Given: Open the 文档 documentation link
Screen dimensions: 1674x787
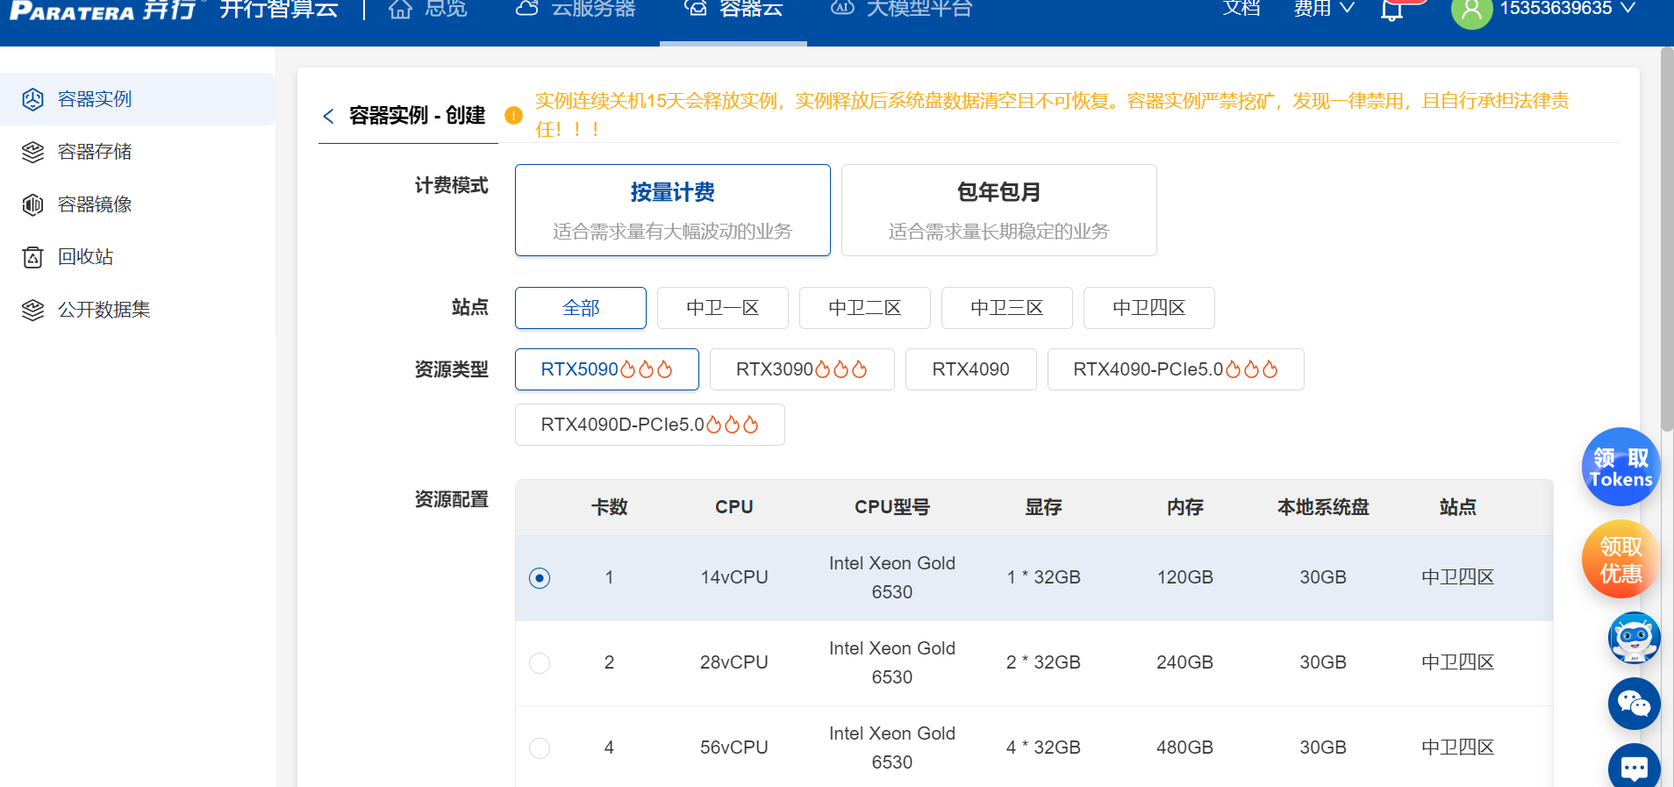Looking at the screenshot, I should (x=1241, y=9).
